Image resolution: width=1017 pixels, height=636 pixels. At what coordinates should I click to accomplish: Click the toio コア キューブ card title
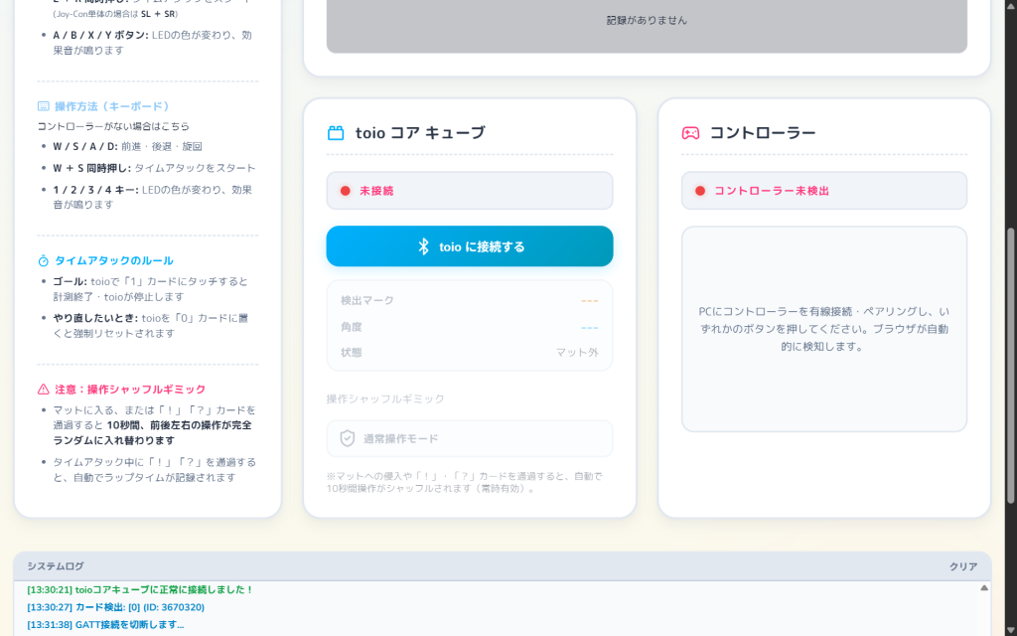(x=420, y=133)
